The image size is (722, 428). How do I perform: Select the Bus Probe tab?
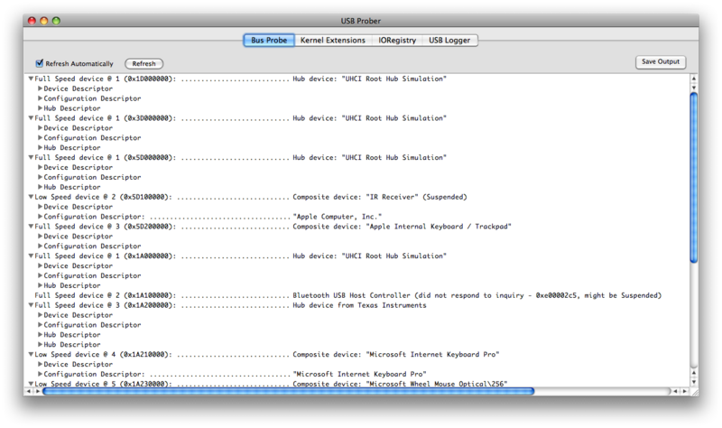(268, 41)
